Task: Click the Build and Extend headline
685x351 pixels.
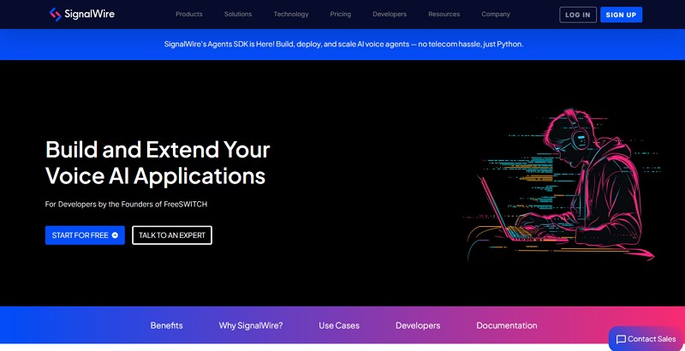Action: click(x=158, y=163)
